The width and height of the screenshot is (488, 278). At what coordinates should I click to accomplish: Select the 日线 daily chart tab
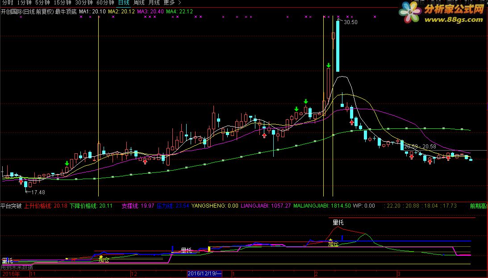tap(124, 3)
